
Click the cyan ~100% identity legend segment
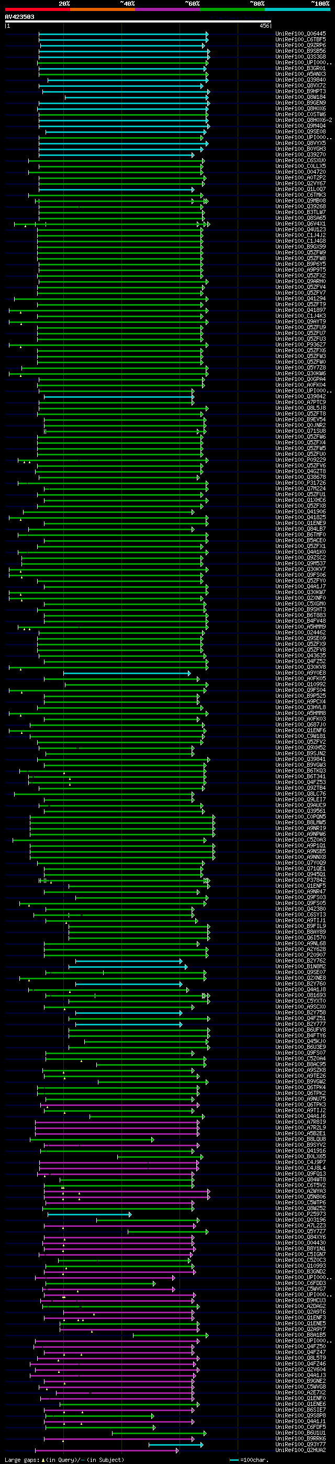pos(297,9)
